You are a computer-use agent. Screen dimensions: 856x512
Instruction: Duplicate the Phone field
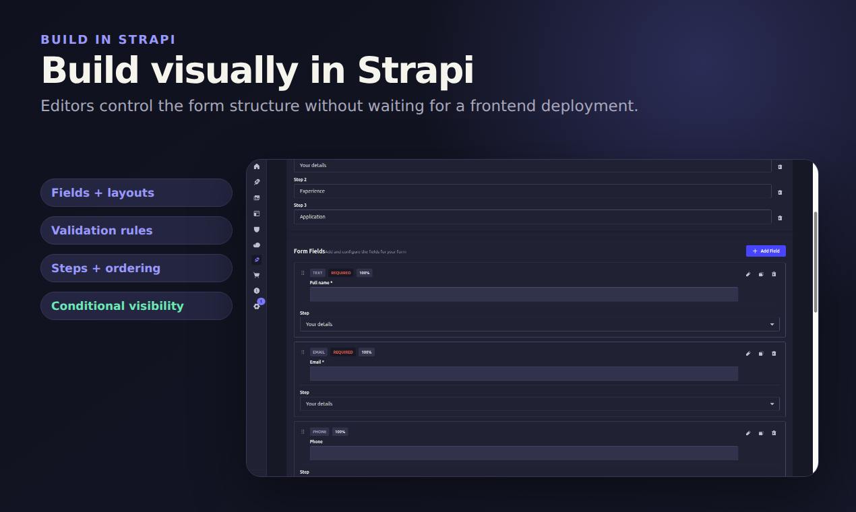click(x=761, y=433)
